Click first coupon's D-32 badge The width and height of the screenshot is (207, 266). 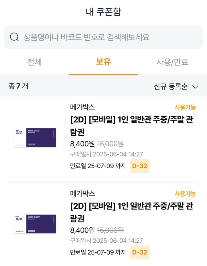[x=140, y=166]
